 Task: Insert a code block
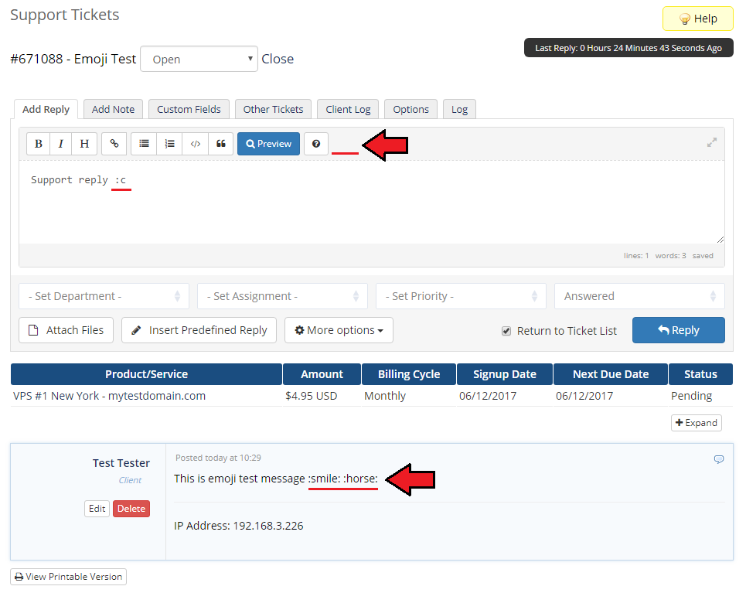pos(195,144)
